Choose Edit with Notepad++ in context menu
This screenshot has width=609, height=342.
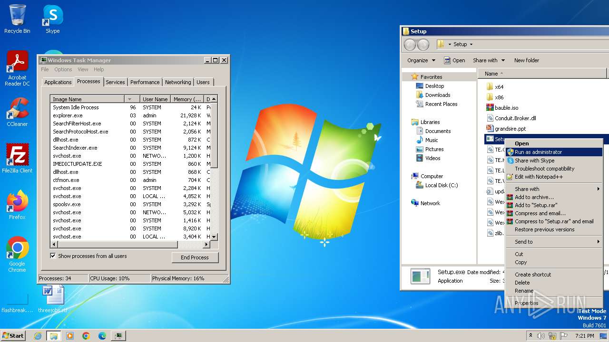(555, 177)
